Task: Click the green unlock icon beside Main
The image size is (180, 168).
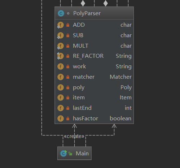Action: (x=70, y=154)
